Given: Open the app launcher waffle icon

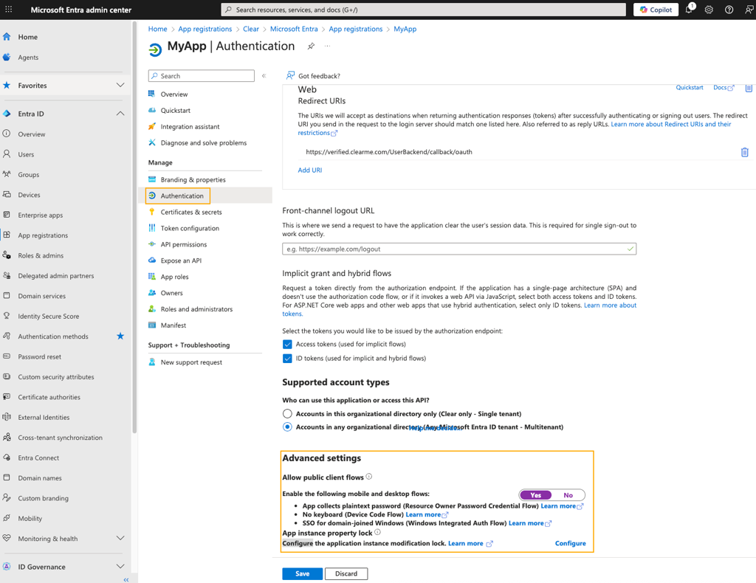Looking at the screenshot, I should pos(9,10).
